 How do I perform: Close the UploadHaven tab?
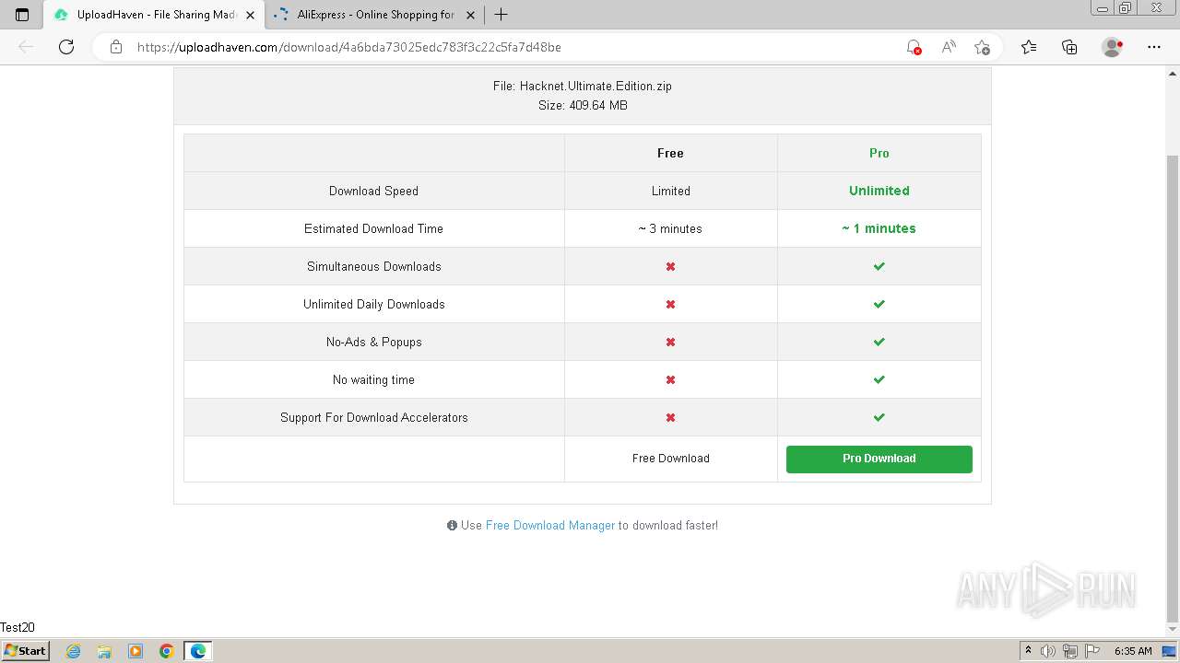coord(250,15)
